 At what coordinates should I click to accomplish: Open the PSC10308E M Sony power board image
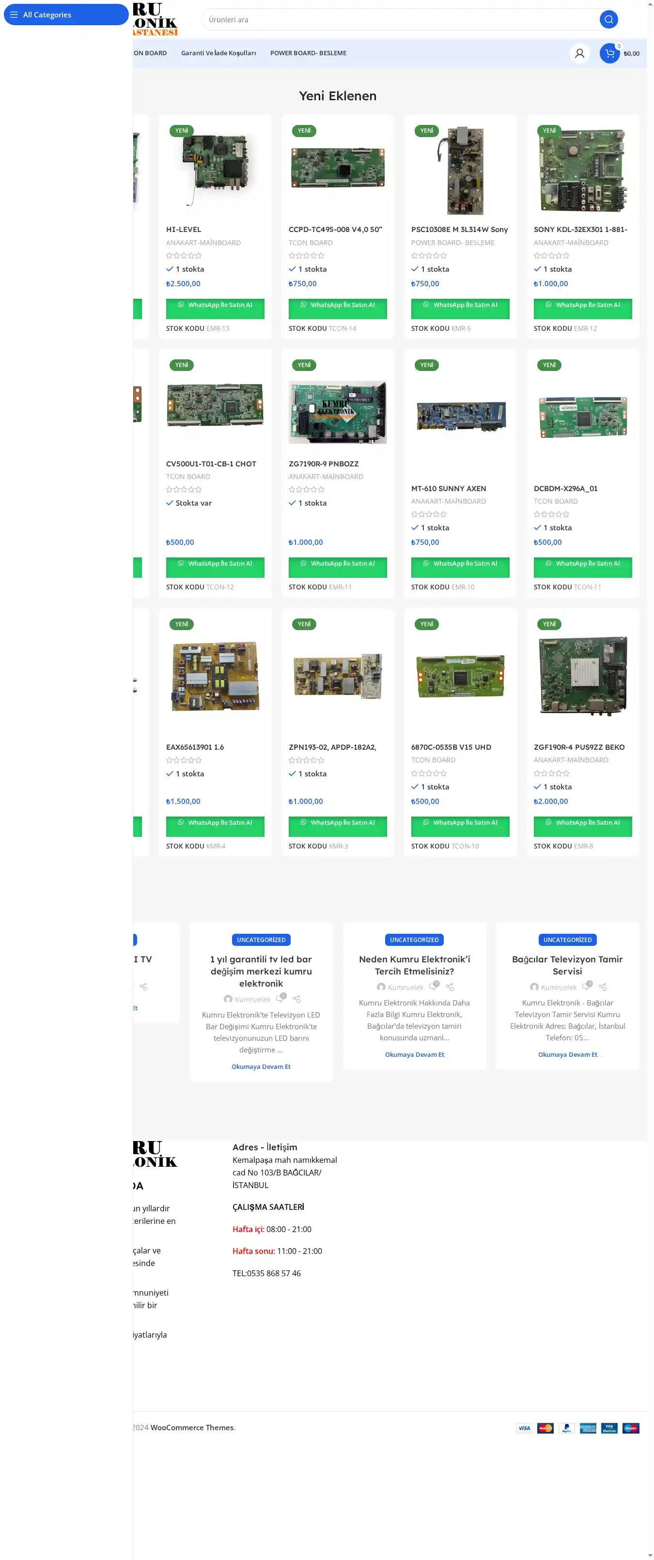[460, 171]
